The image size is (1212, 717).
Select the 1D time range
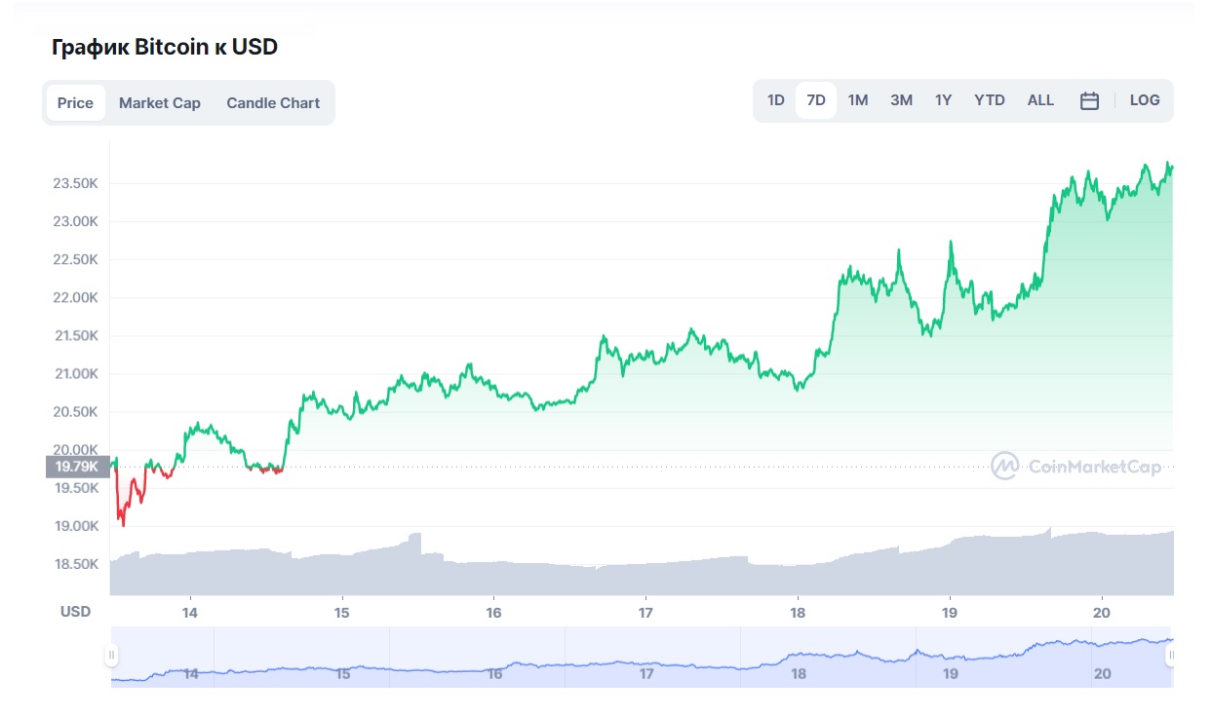click(775, 99)
